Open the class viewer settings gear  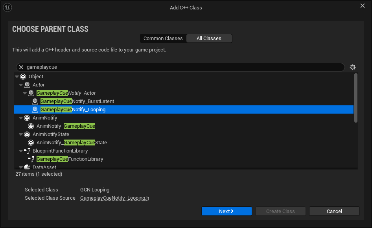[353, 67]
